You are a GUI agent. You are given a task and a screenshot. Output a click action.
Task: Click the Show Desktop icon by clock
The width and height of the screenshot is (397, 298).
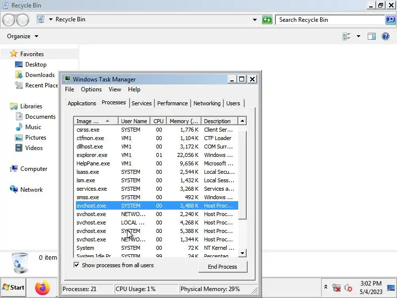tap(391, 288)
